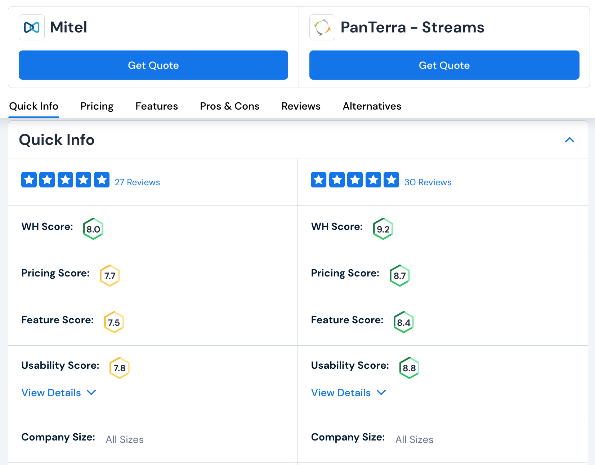Open PanTerra's 30 Reviews link
The width and height of the screenshot is (595, 465).
(x=428, y=182)
